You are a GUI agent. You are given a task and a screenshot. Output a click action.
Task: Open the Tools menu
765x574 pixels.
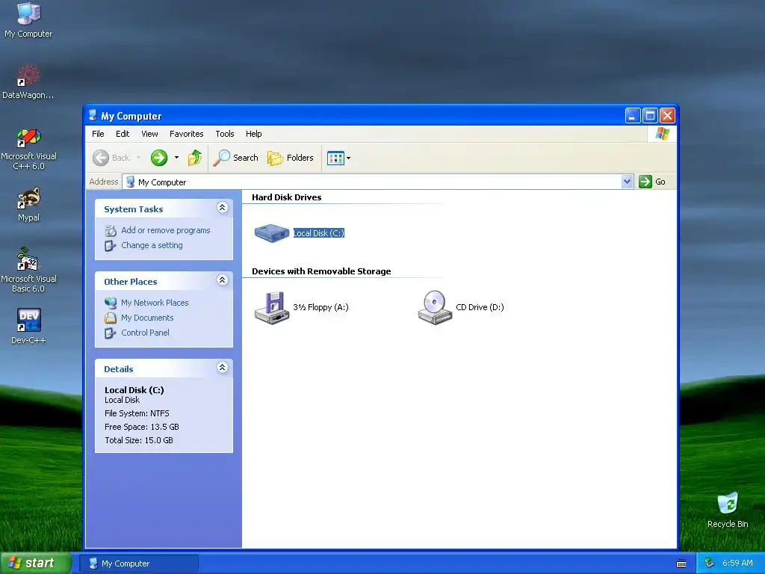224,134
